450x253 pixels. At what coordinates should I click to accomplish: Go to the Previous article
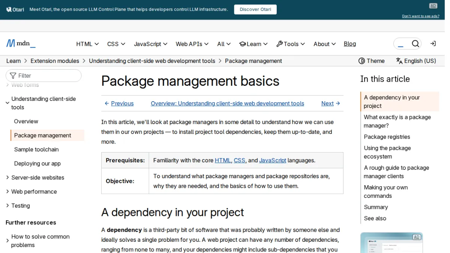pyautogui.click(x=119, y=103)
